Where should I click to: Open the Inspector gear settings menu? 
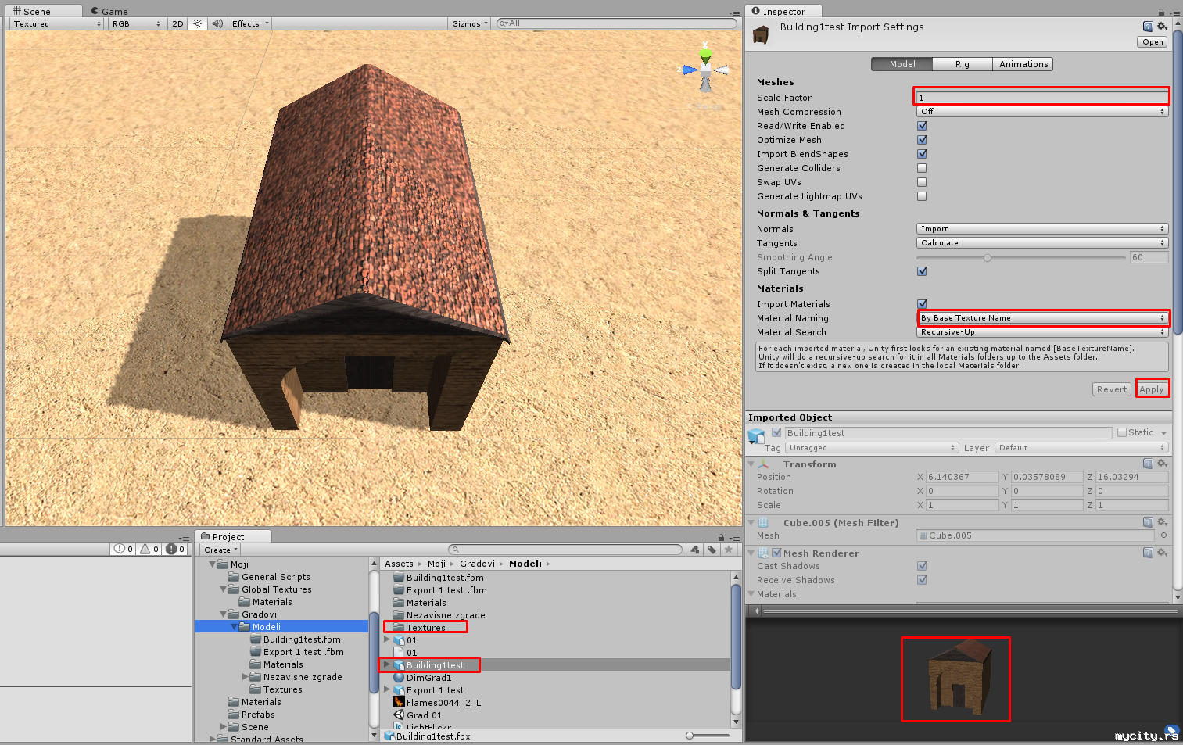pos(1162,27)
